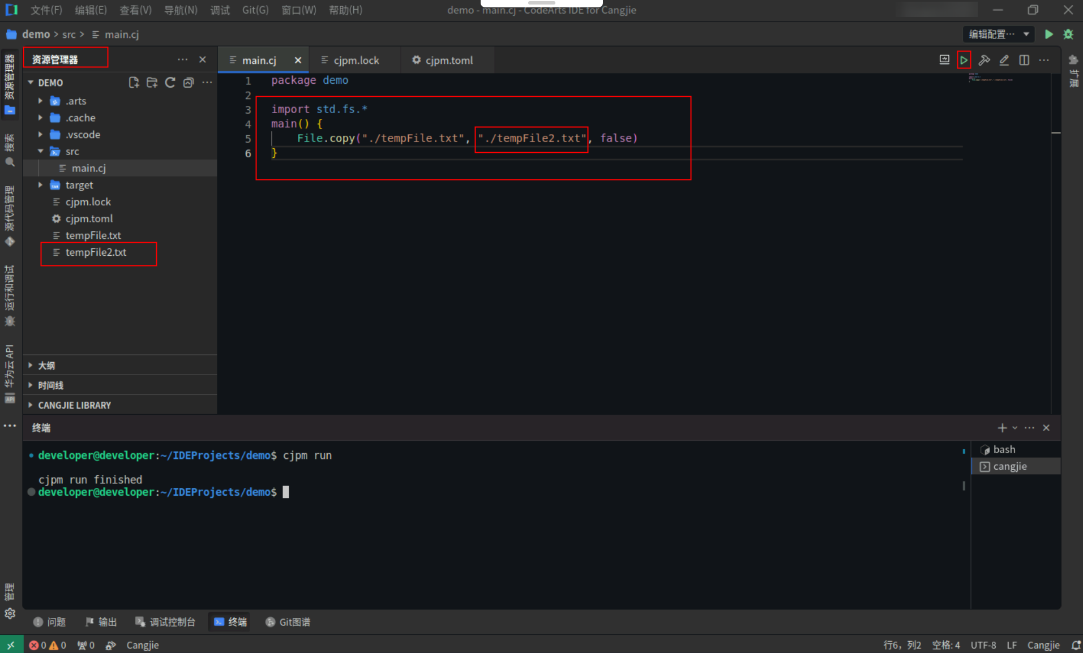Close the main.cj editor tab

click(x=298, y=60)
